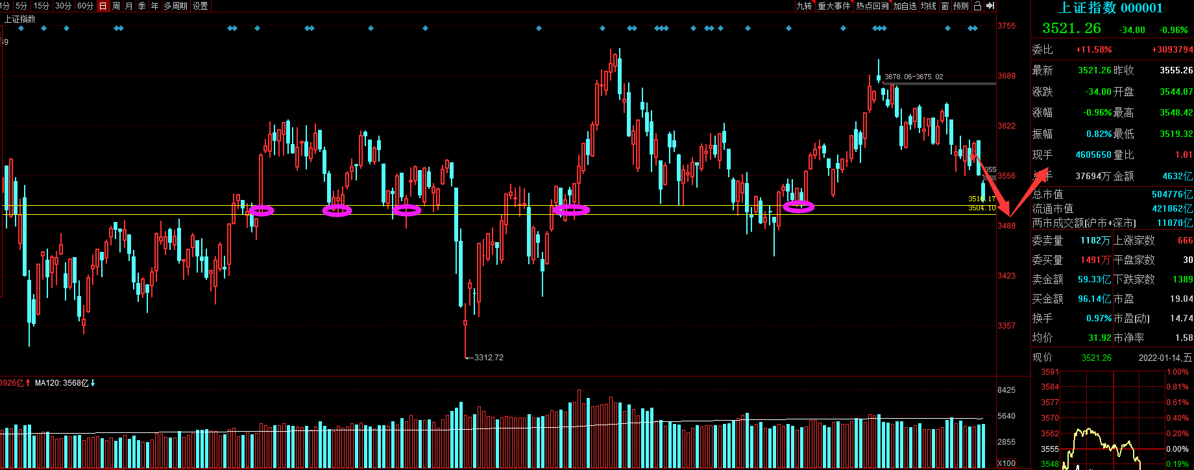Click the 换手 value 0.97%

point(1099,318)
